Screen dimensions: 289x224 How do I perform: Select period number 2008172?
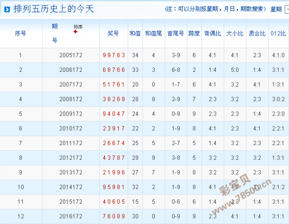point(71,99)
